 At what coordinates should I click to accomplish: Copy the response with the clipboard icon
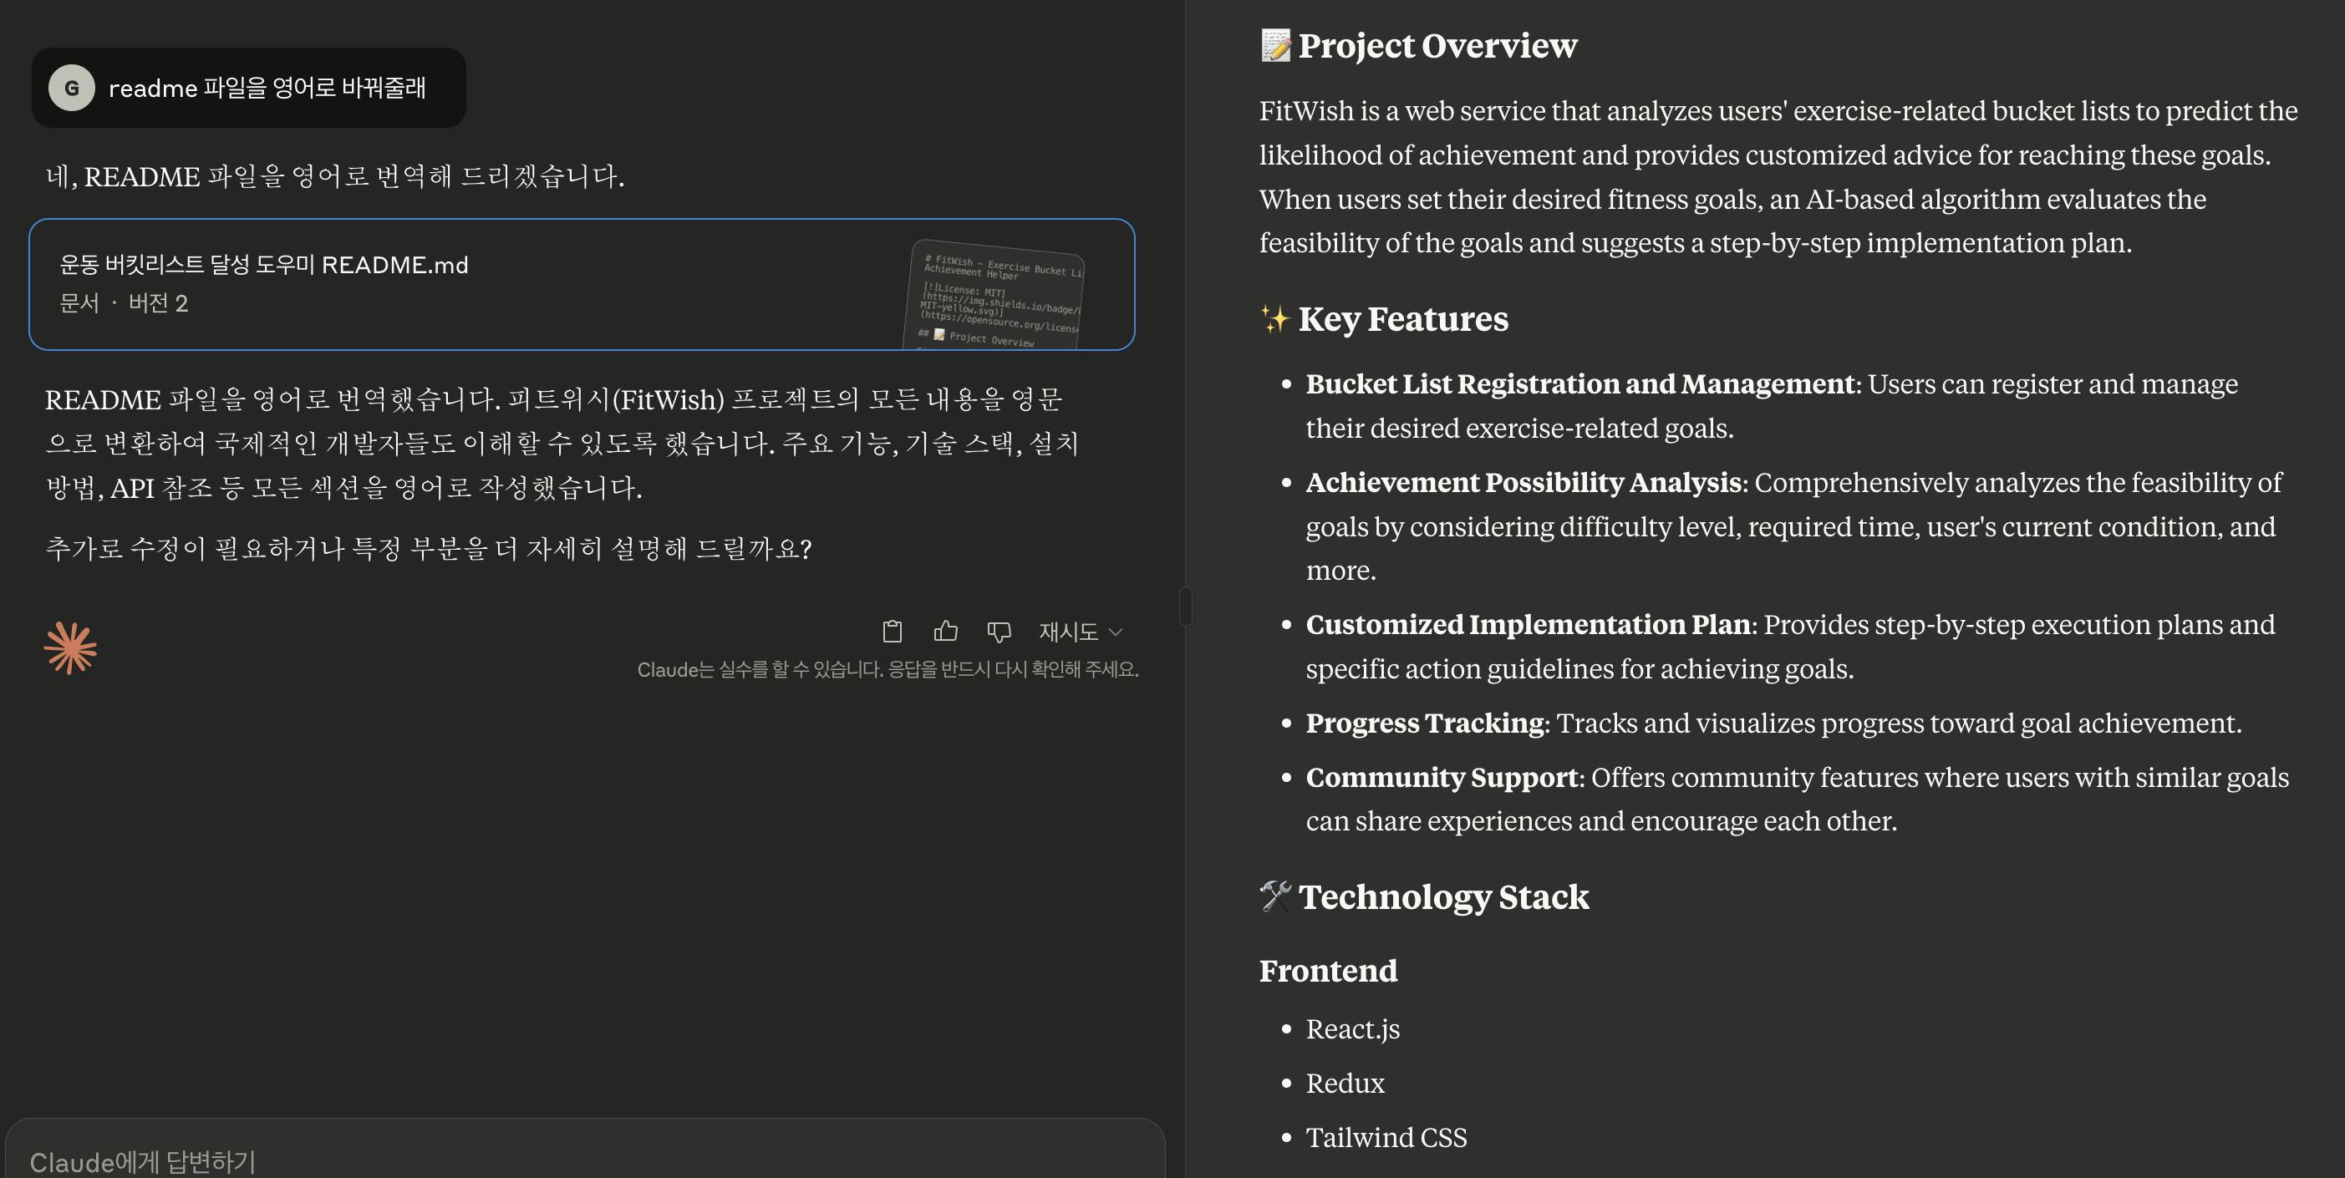(x=893, y=631)
